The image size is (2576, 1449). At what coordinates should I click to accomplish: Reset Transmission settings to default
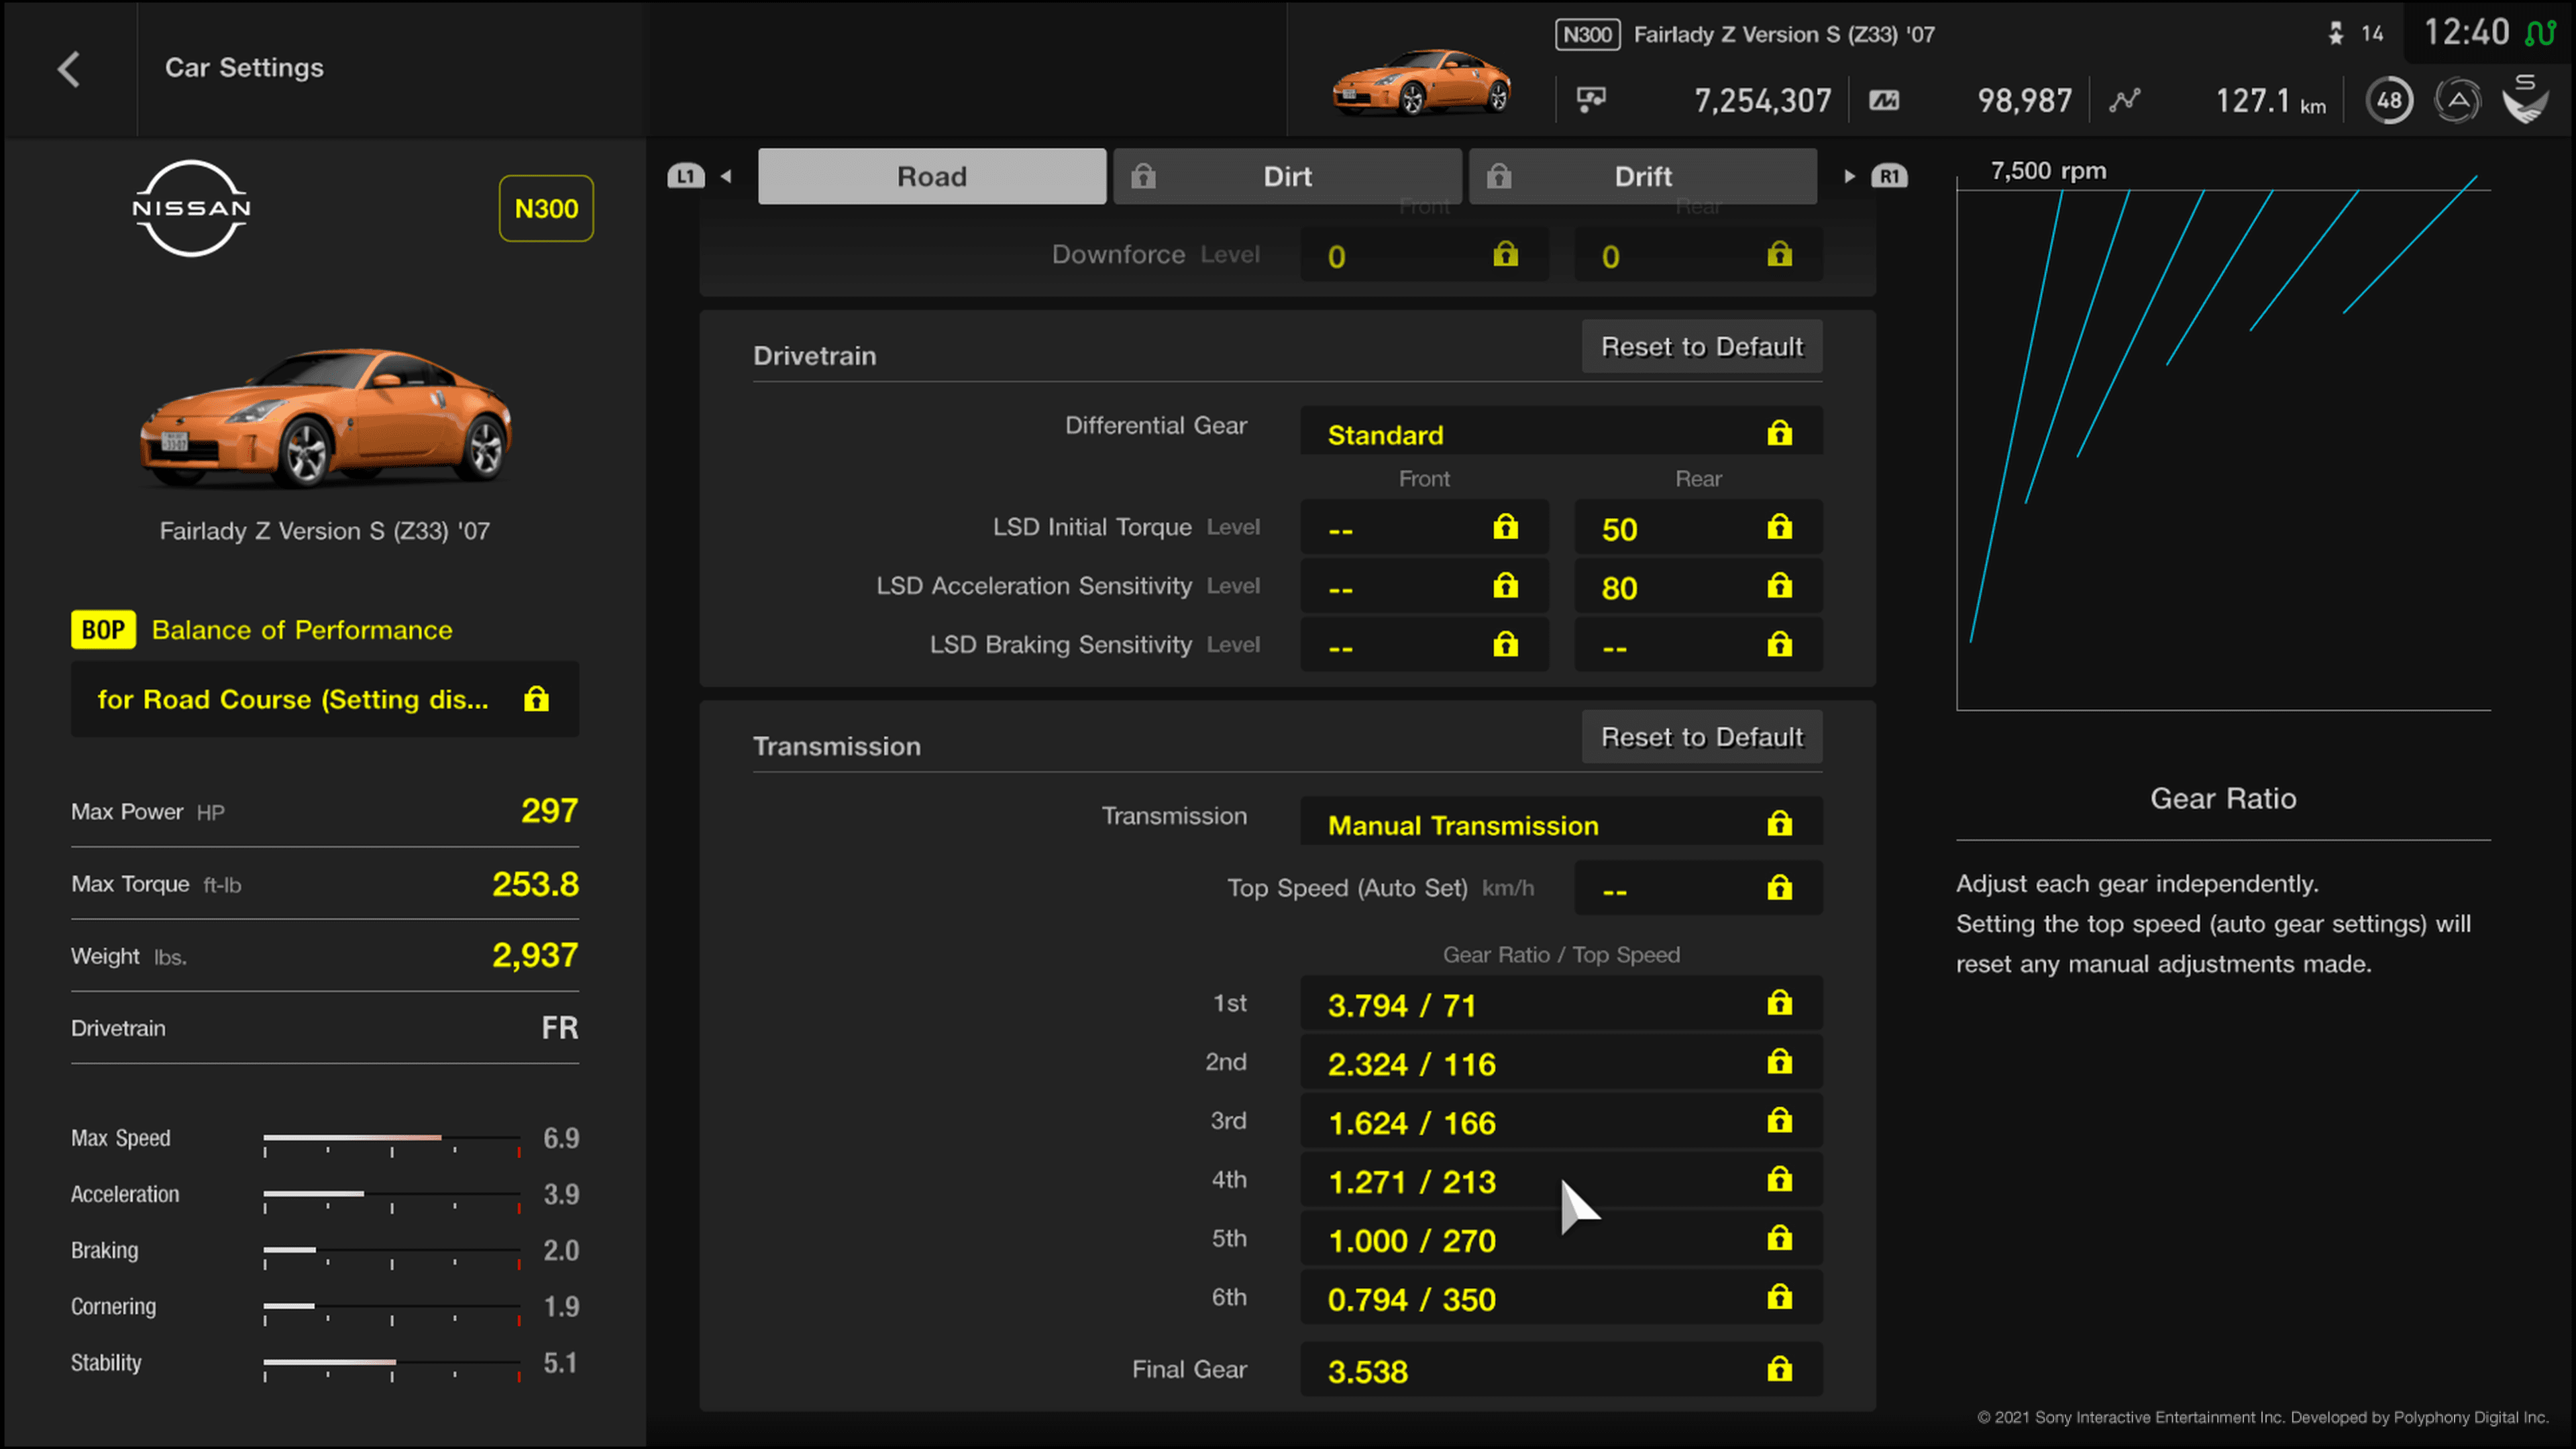pyautogui.click(x=1702, y=737)
